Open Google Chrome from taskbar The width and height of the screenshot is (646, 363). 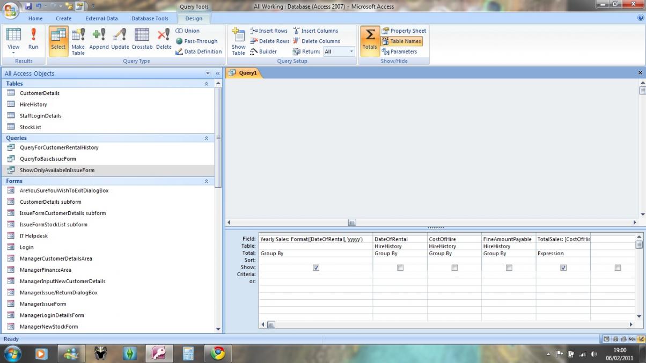pos(217,353)
